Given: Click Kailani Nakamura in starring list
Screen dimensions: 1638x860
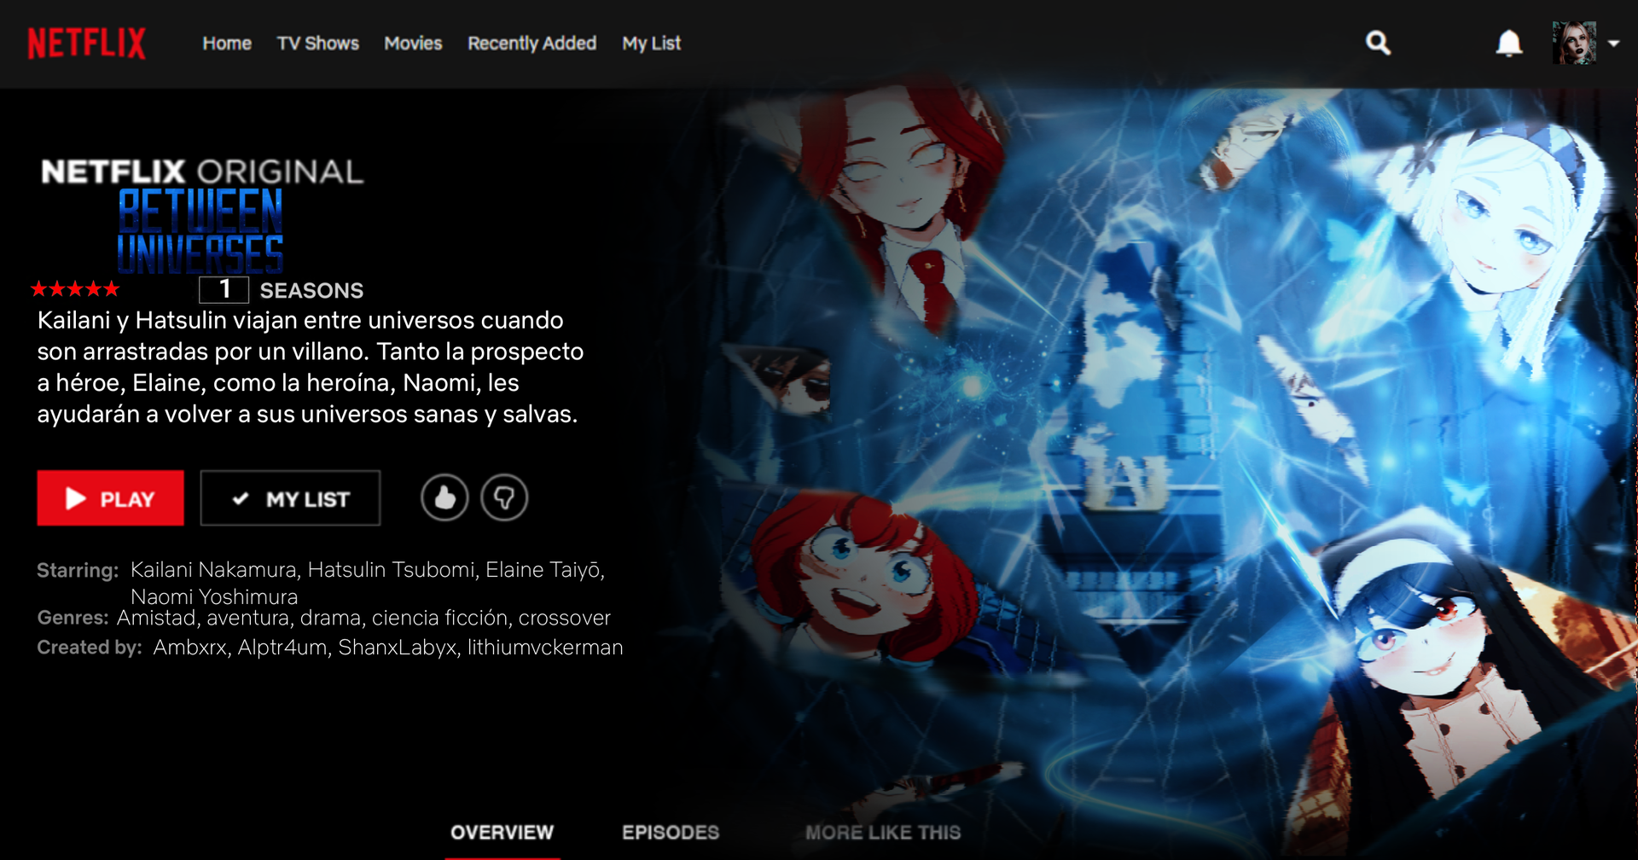Looking at the screenshot, I should pyautogui.click(x=213, y=570).
